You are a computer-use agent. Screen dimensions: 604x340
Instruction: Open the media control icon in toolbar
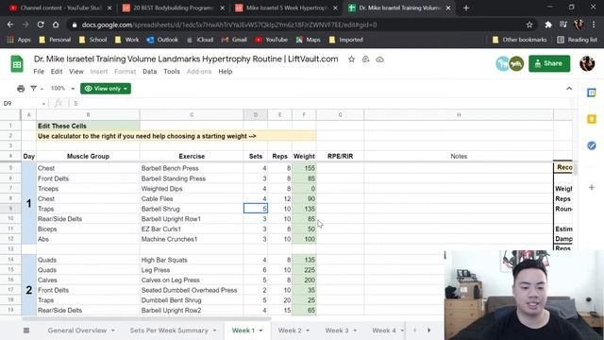[563, 25]
